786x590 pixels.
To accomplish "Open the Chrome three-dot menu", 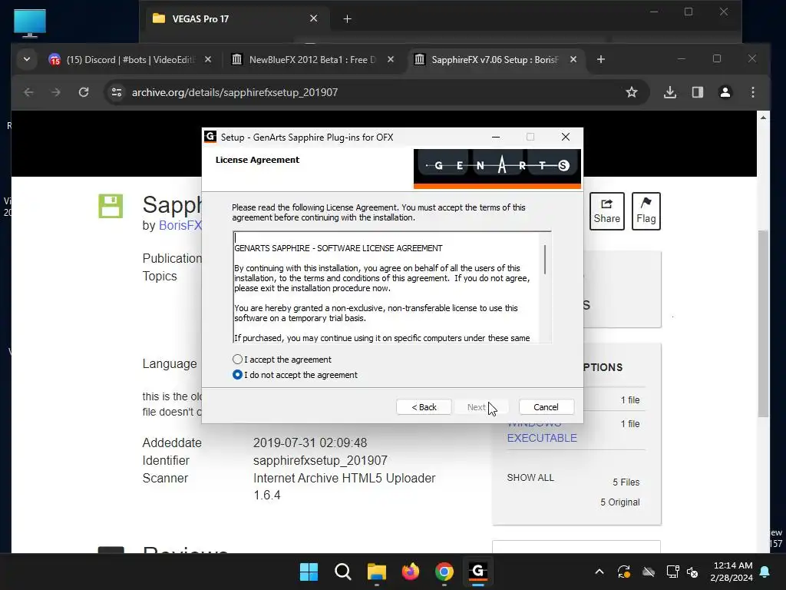I will coord(752,92).
